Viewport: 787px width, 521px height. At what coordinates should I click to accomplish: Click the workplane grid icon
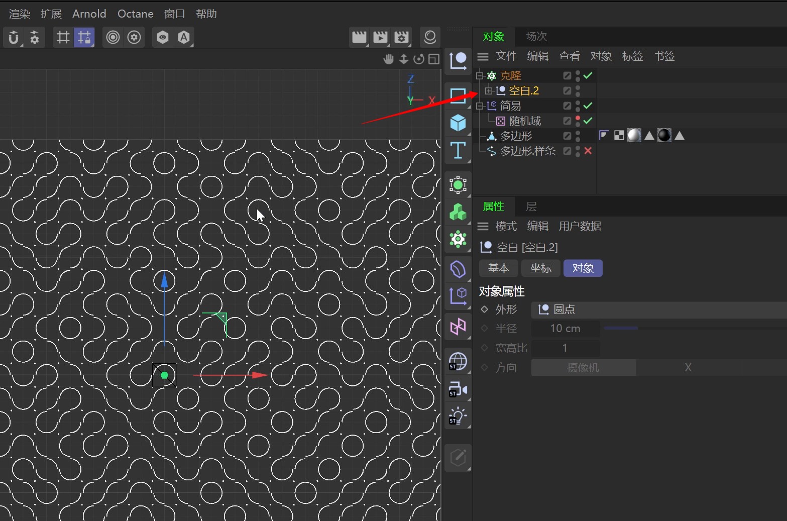coord(63,37)
